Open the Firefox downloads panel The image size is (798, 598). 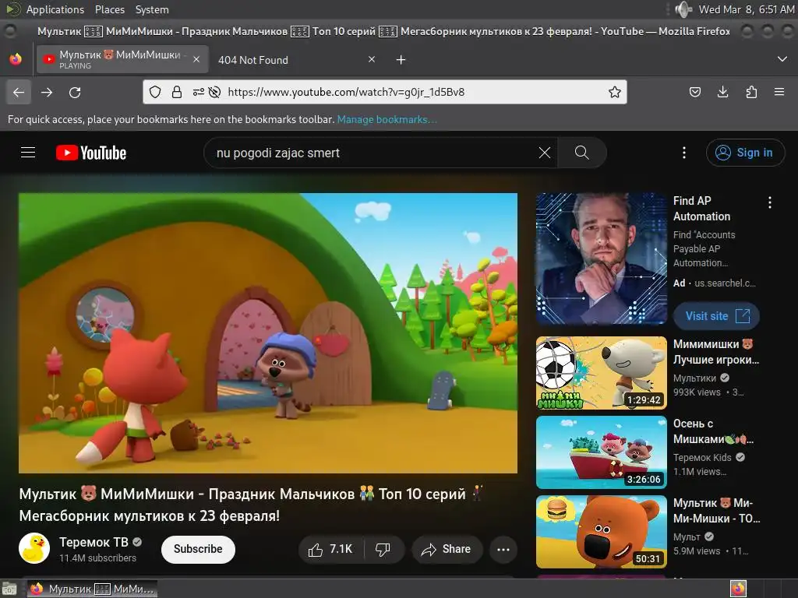click(x=722, y=92)
